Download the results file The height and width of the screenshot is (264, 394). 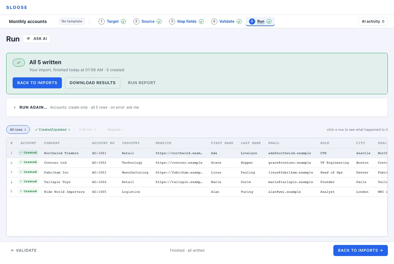click(93, 83)
